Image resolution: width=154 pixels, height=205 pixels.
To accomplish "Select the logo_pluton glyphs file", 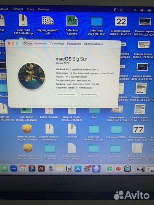I will pyautogui.click(x=26, y=110).
